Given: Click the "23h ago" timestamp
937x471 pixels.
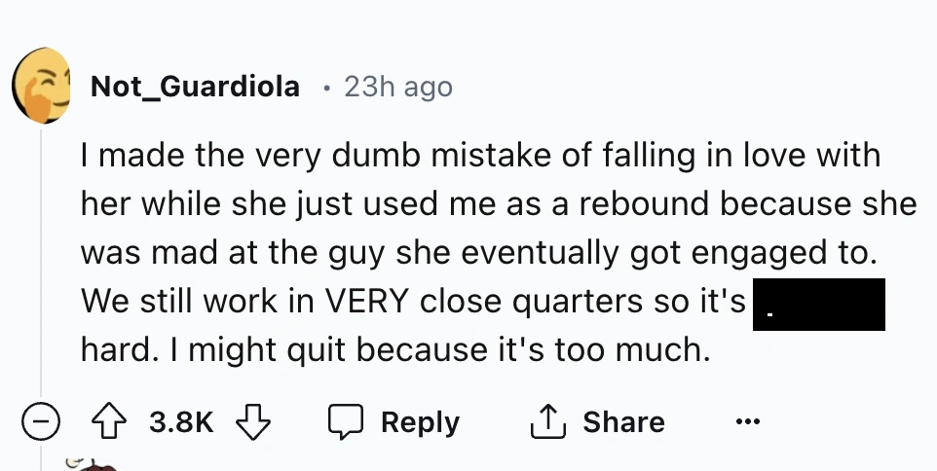Looking at the screenshot, I should 397,87.
